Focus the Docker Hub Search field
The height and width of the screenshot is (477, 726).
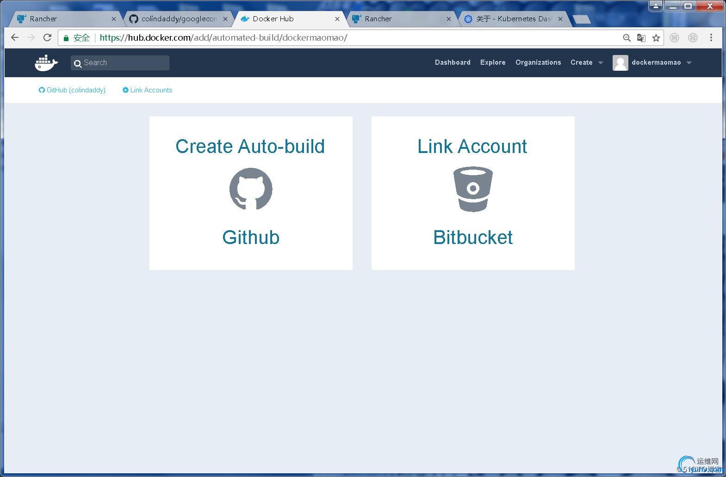[x=120, y=63]
